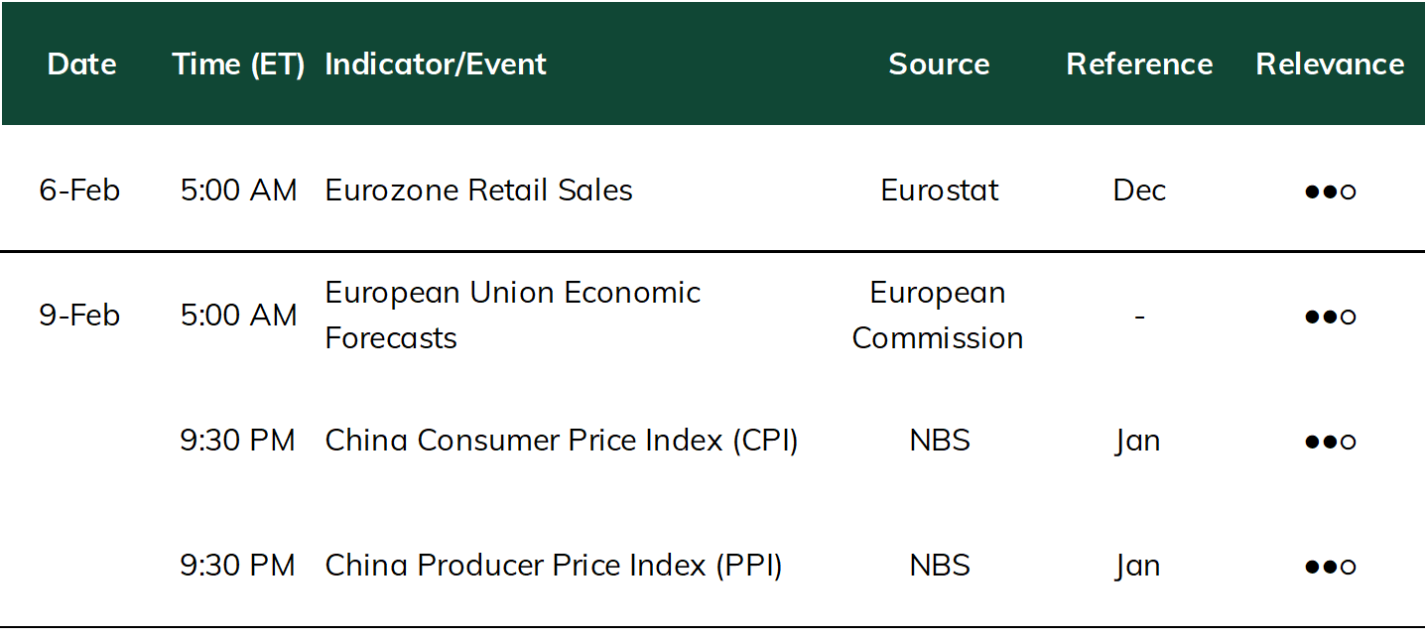Click the European Commission source cell
Screen dimensions: 1426x640
[938, 316]
